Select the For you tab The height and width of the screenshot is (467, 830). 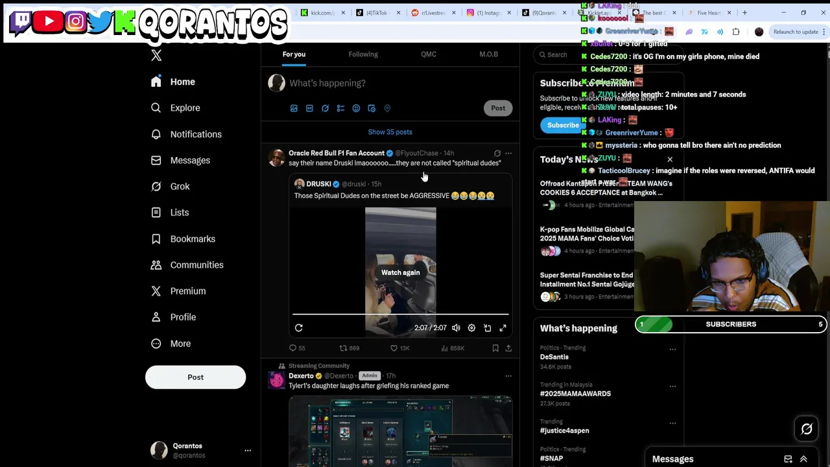pyautogui.click(x=294, y=54)
